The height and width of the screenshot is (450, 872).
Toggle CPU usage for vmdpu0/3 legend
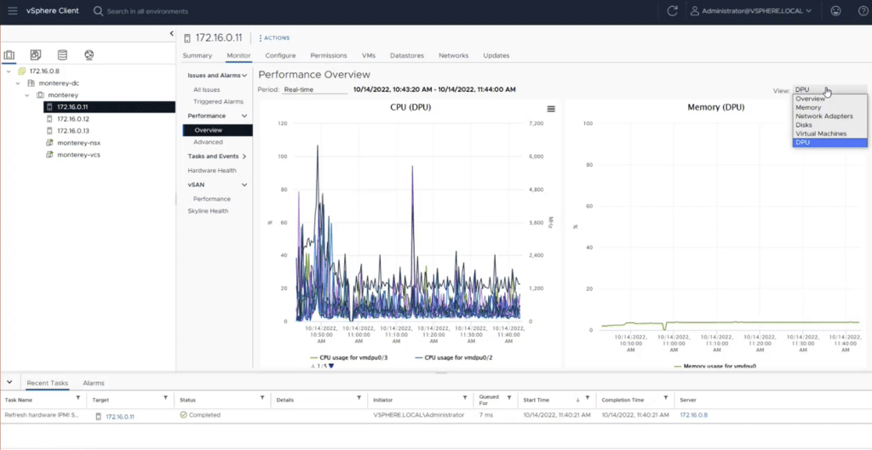[x=348, y=358]
